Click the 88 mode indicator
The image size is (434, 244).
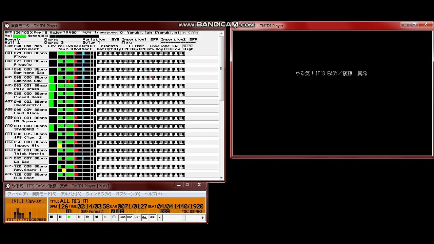pyautogui.click(x=68, y=211)
